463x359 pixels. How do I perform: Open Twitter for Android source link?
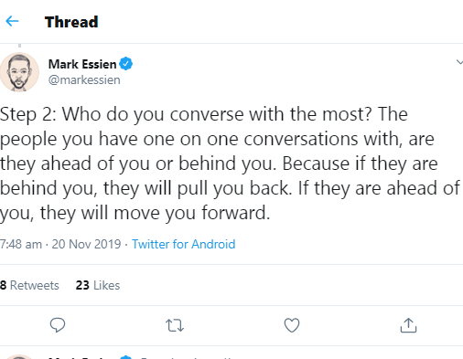[183, 244]
